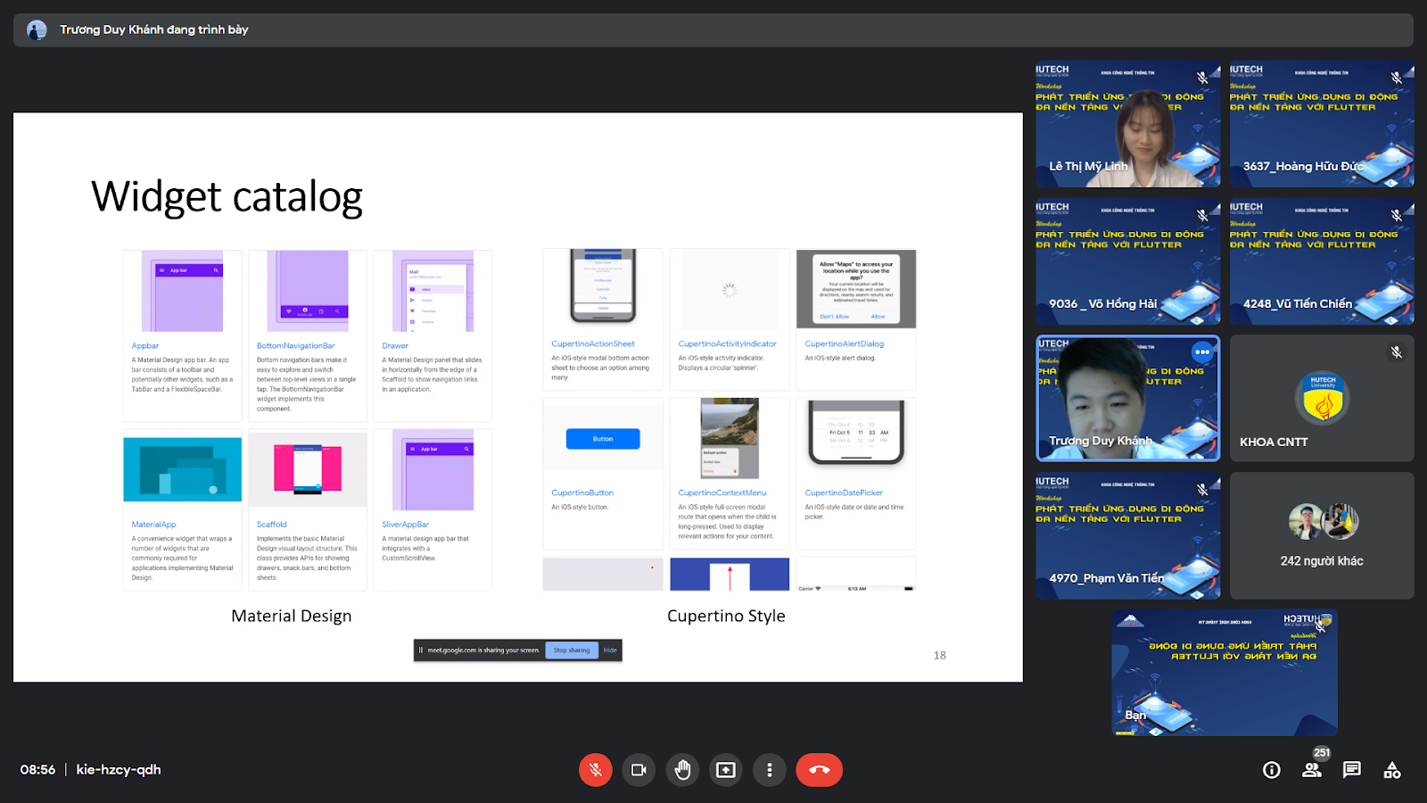Image resolution: width=1427 pixels, height=803 pixels.
Task: Click muted mic icon on KHOA CNTT tile
Action: click(x=1397, y=352)
